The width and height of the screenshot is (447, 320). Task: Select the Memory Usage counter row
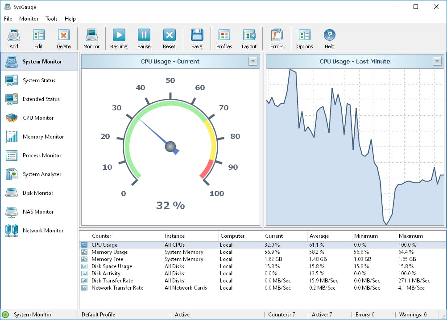pyautogui.click(x=109, y=252)
